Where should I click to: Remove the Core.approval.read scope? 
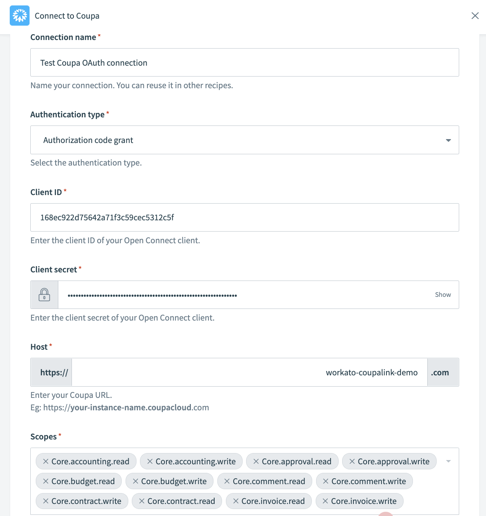[256, 461]
